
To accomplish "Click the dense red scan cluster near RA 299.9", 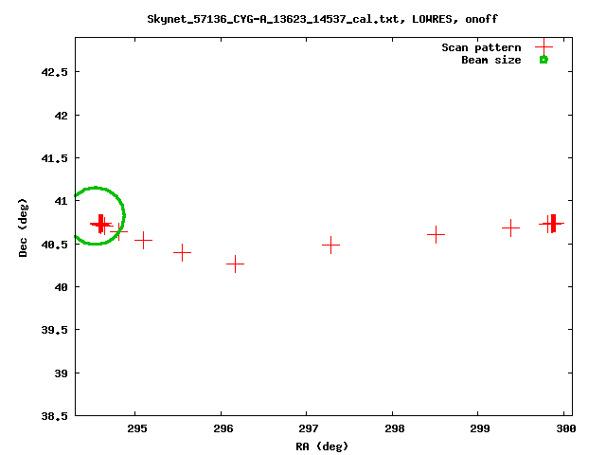I will click(552, 224).
